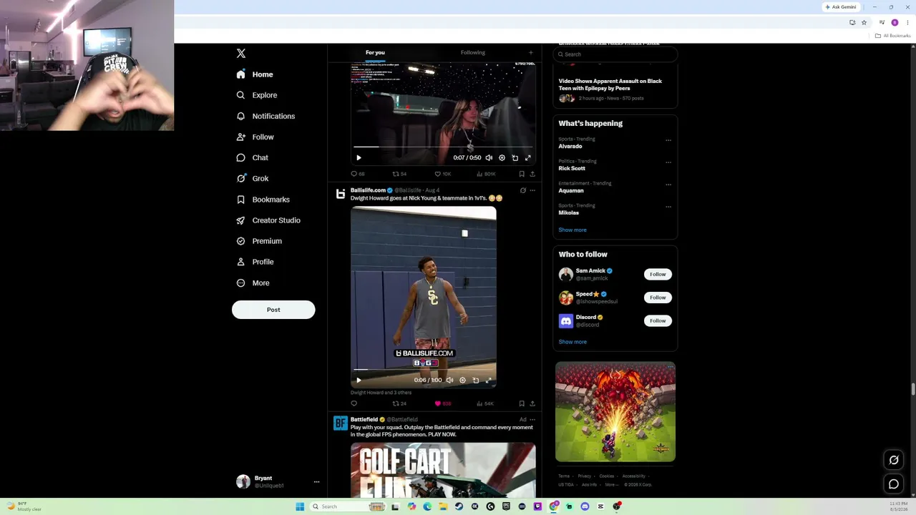Share the car video post
The image size is (916, 515).
click(x=532, y=174)
